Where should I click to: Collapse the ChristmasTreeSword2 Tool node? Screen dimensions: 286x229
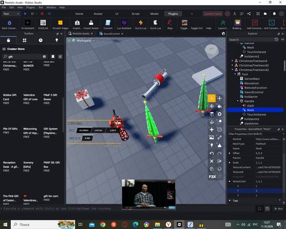click(x=235, y=74)
